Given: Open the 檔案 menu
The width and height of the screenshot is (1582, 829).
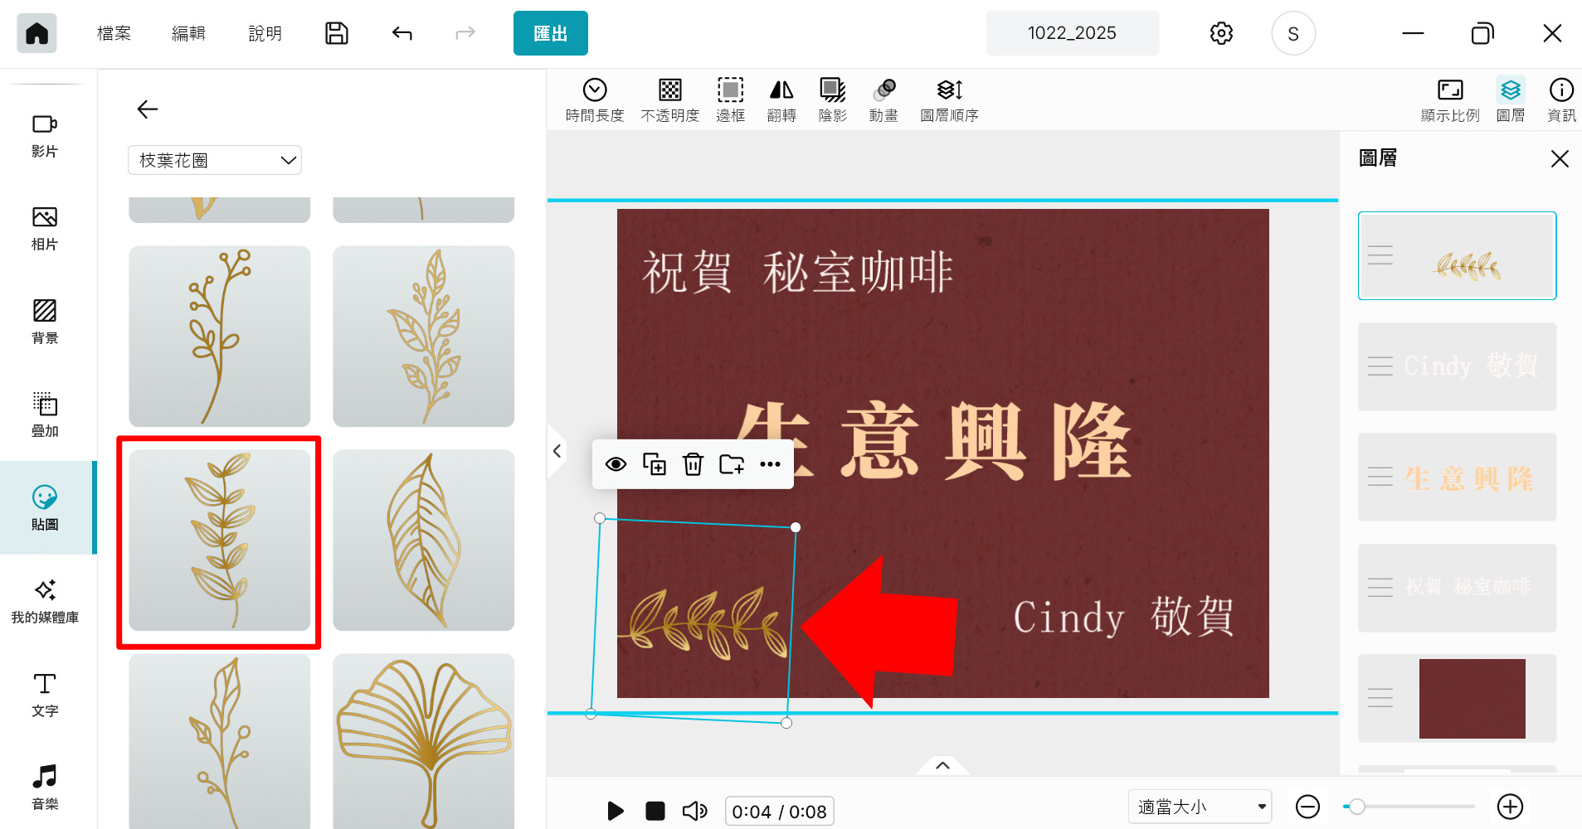Looking at the screenshot, I should pyautogui.click(x=114, y=33).
